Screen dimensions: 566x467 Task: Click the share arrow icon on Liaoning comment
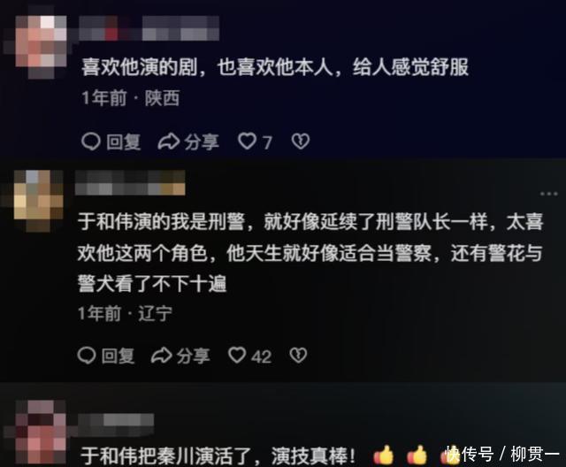click(x=161, y=356)
